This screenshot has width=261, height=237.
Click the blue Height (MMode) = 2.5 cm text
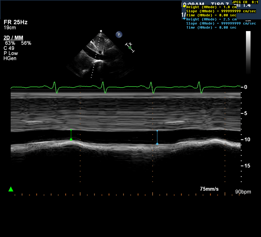(x=211, y=19)
